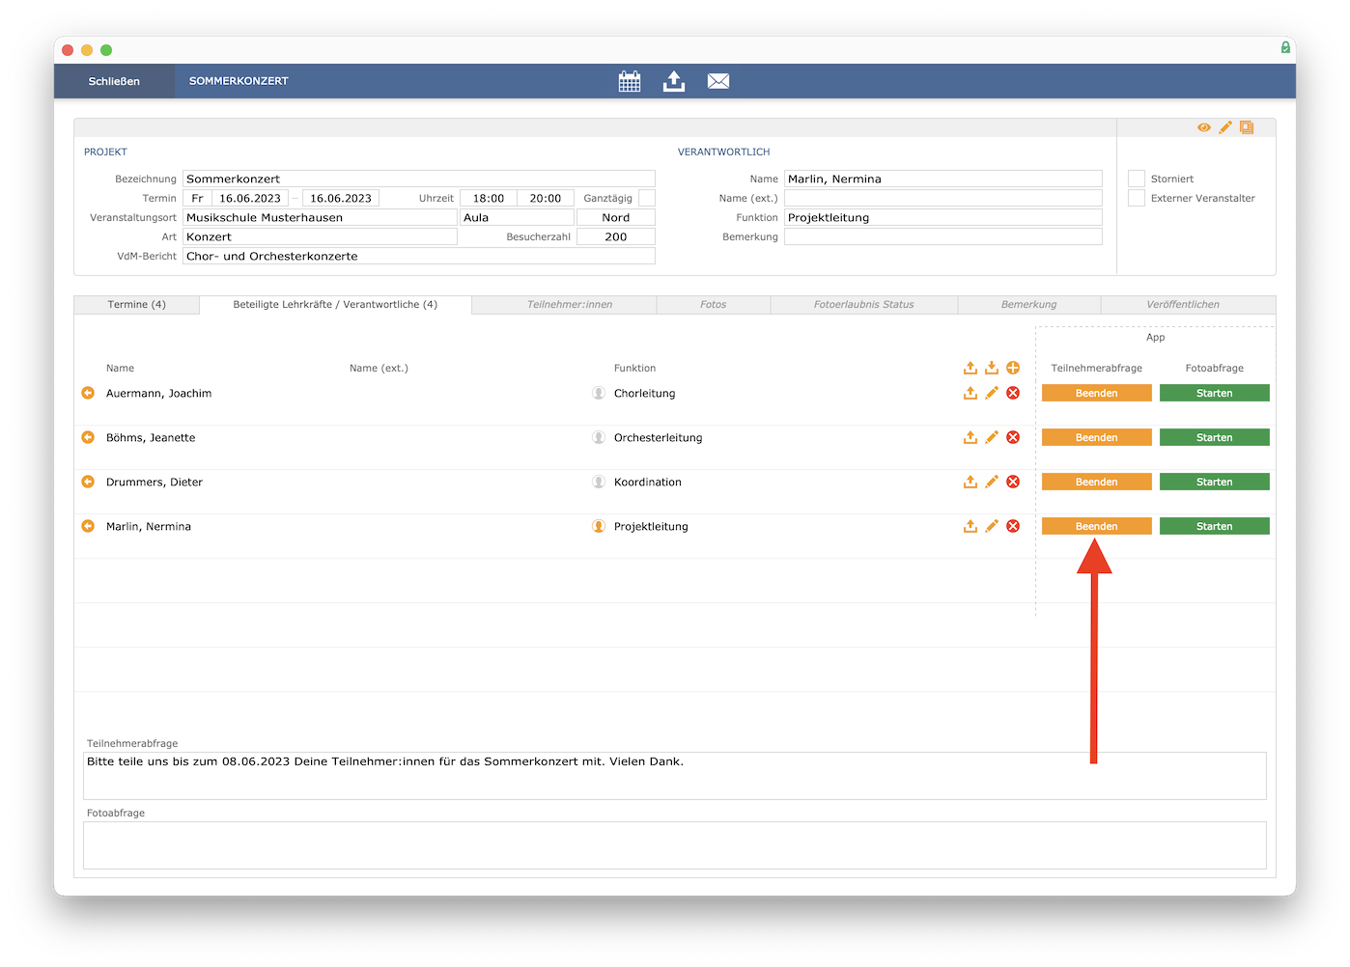Click Starten Fotoabfrage for Marlin, Nermina
Screen dimensions: 1350x967
[x=1215, y=526]
